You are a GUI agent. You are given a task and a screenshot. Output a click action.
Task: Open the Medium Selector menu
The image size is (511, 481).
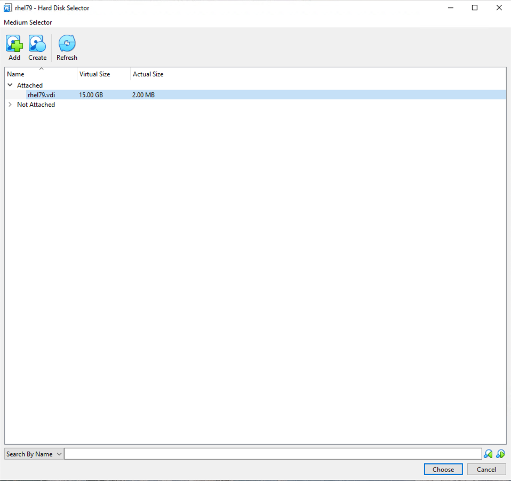pyautogui.click(x=28, y=22)
